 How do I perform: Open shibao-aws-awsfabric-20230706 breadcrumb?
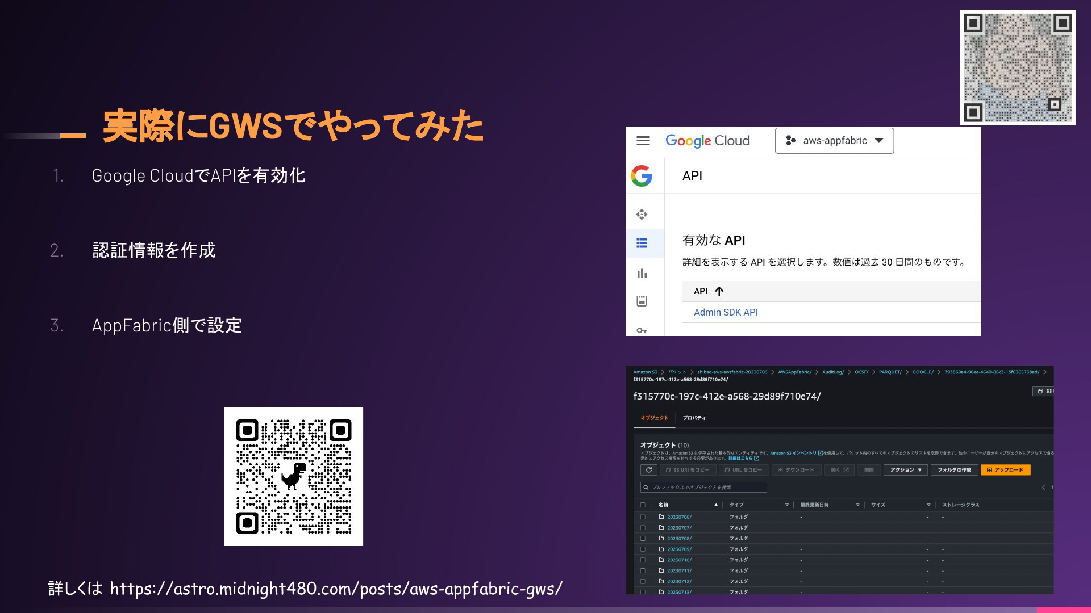point(732,372)
